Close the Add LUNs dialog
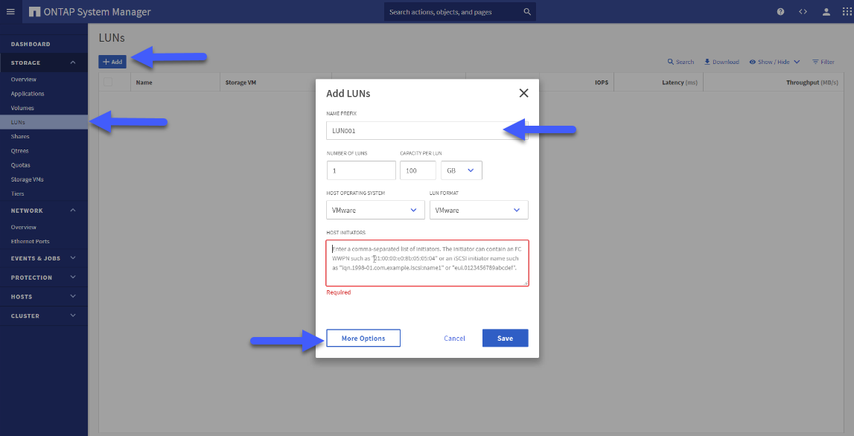 tap(524, 93)
